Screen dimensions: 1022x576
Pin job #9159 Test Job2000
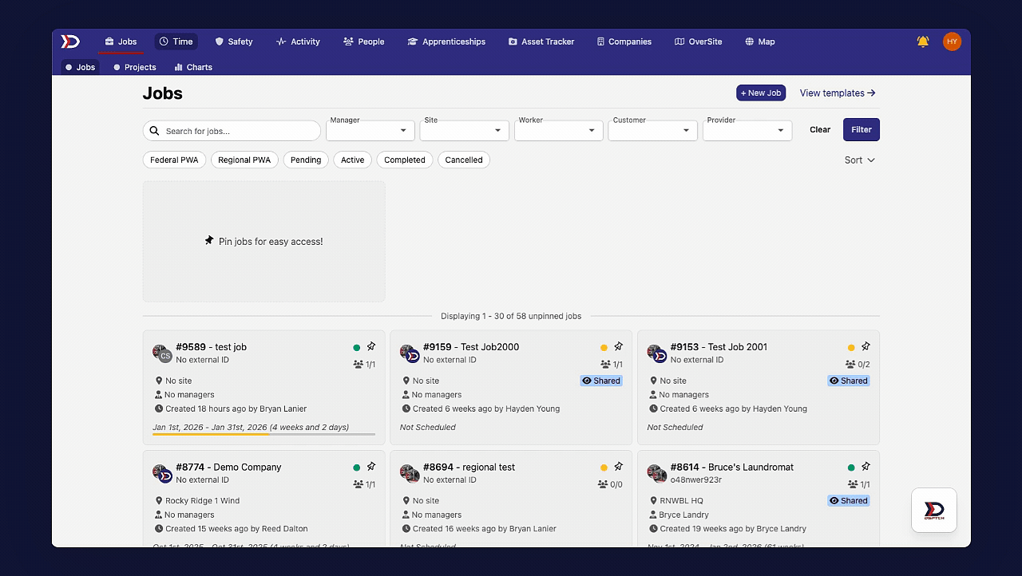pyautogui.click(x=619, y=346)
